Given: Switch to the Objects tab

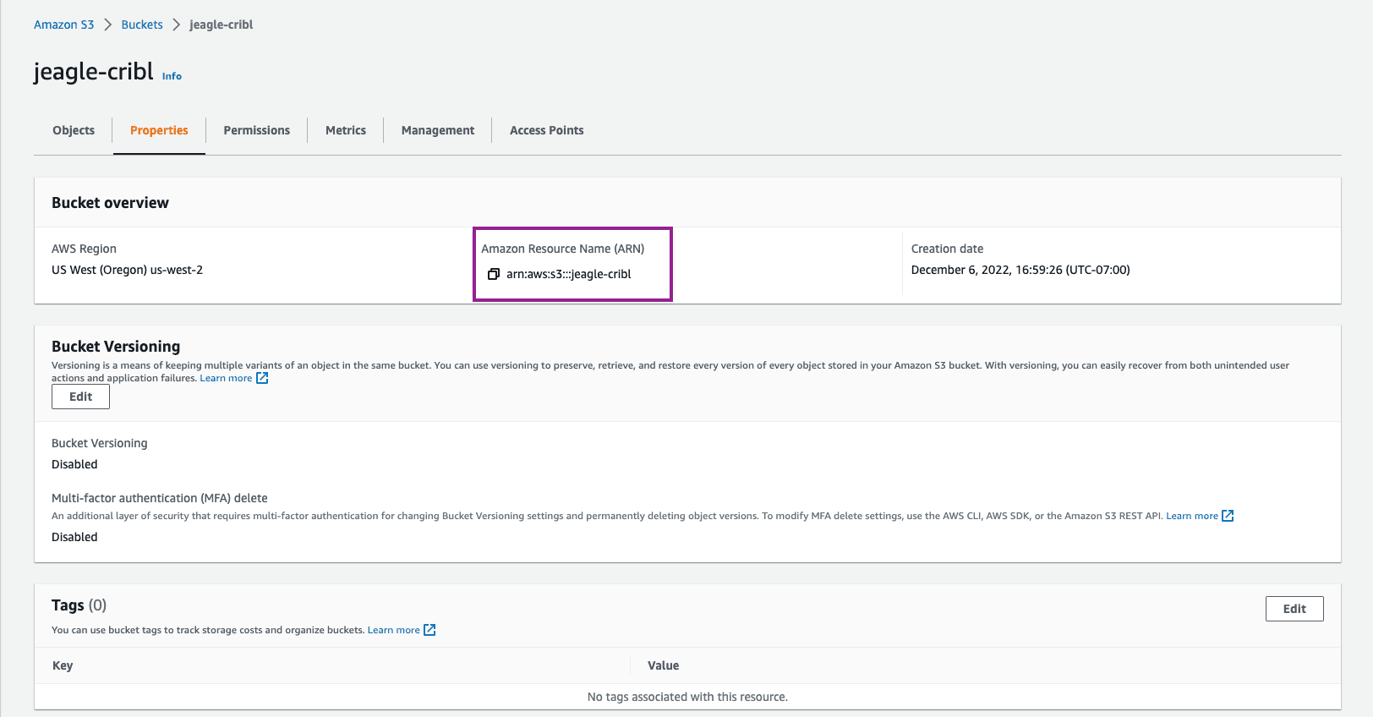Looking at the screenshot, I should coord(74,130).
